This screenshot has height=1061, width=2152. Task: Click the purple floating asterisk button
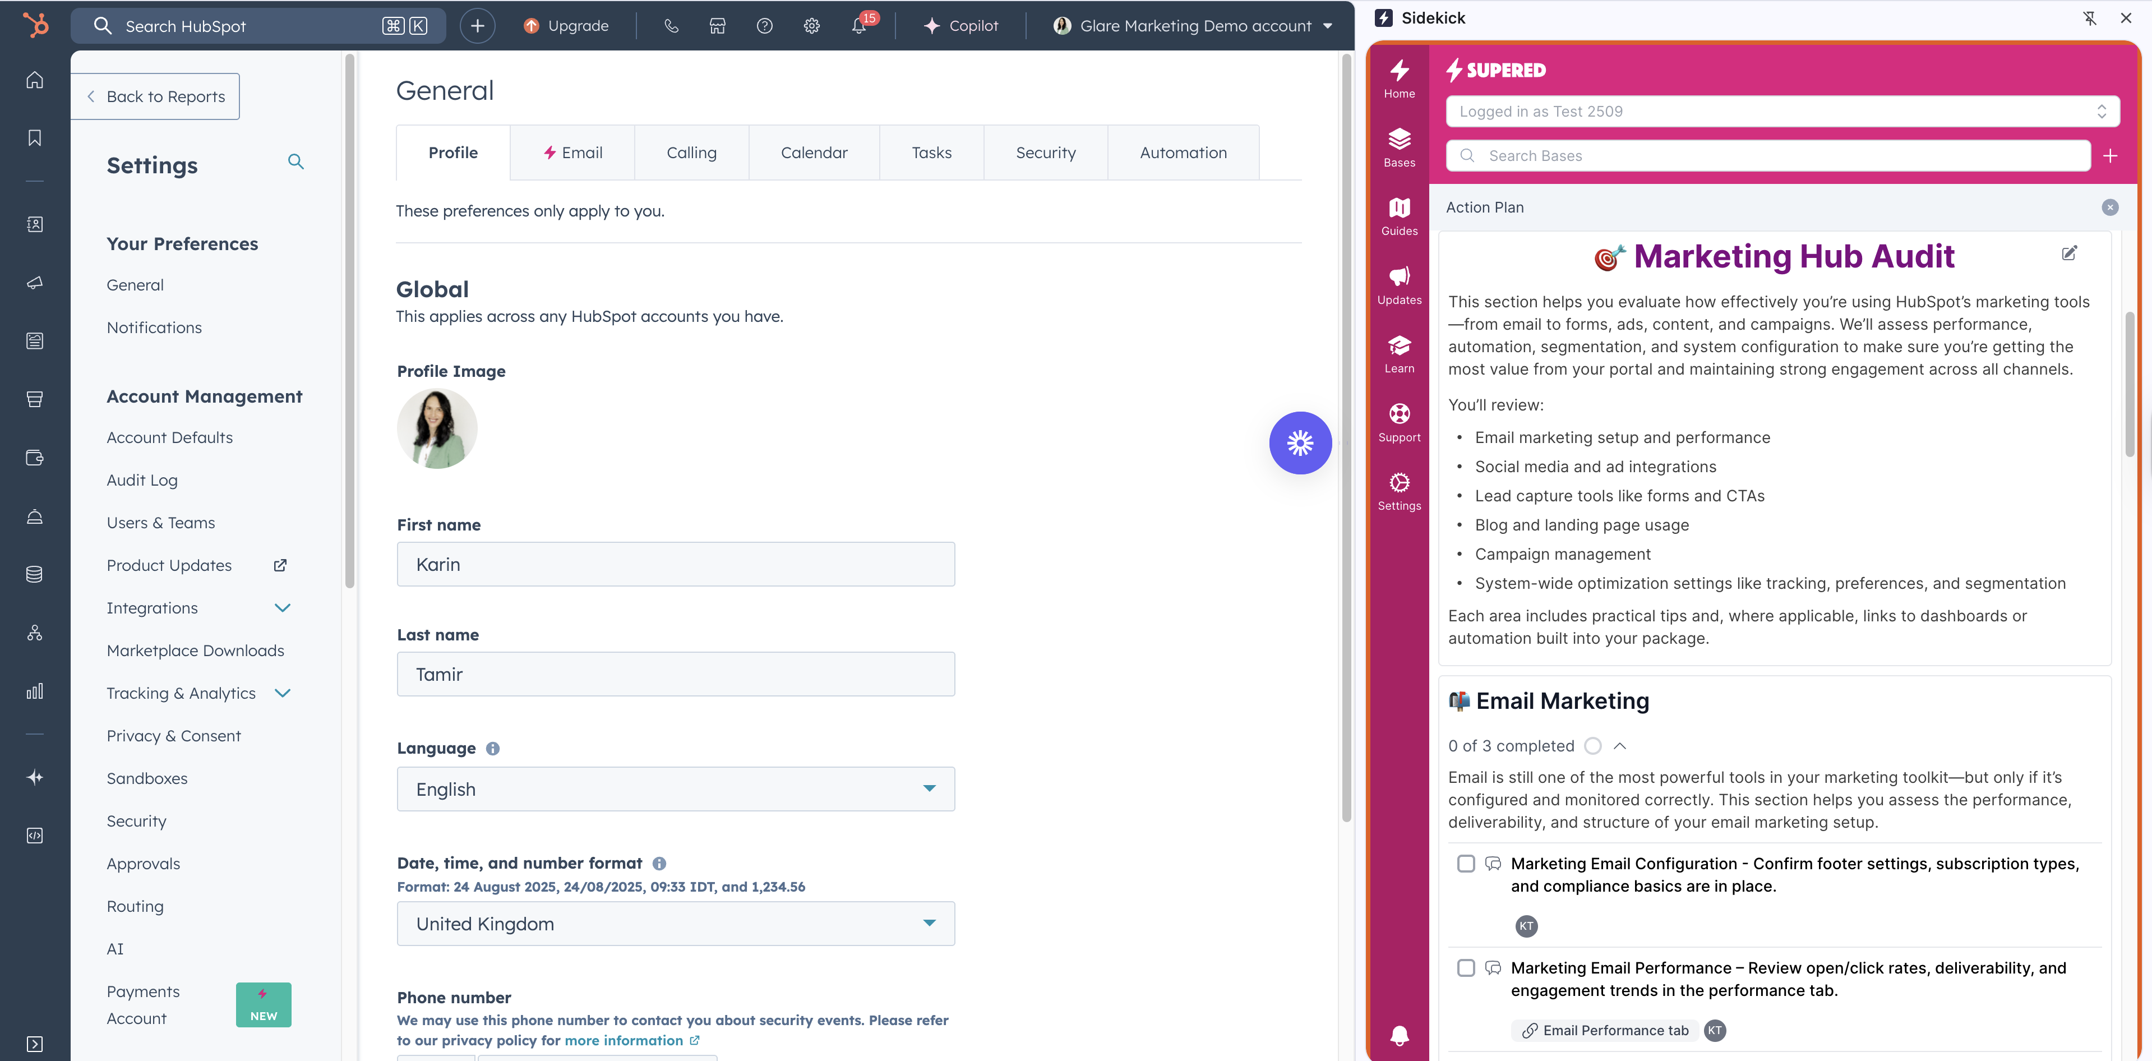click(x=1300, y=443)
